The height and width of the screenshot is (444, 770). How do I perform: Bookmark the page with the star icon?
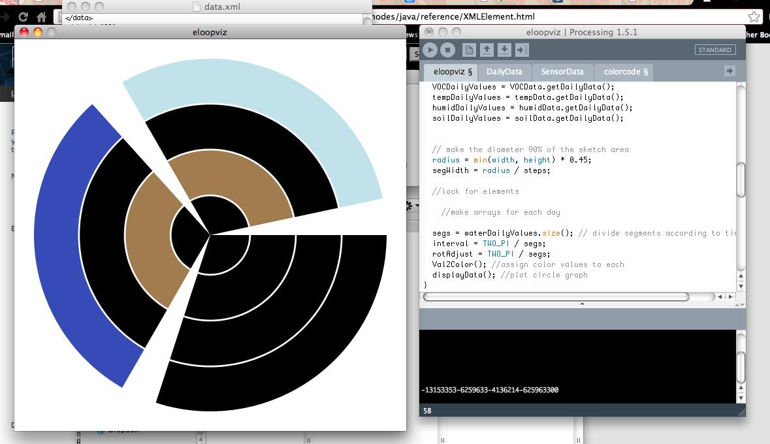[753, 17]
